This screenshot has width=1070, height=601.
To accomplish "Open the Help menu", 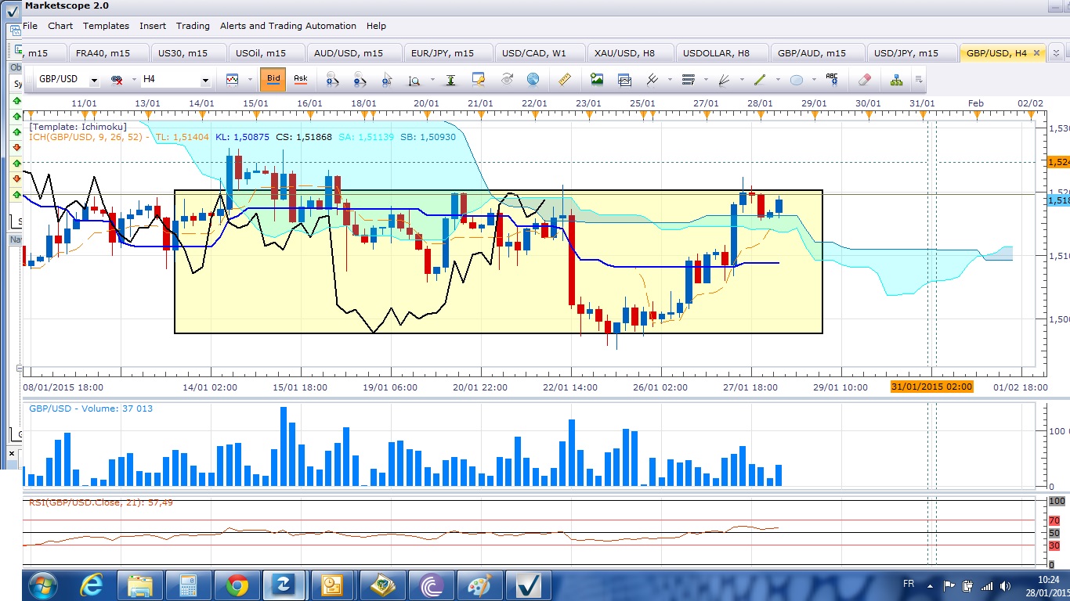I will point(376,26).
